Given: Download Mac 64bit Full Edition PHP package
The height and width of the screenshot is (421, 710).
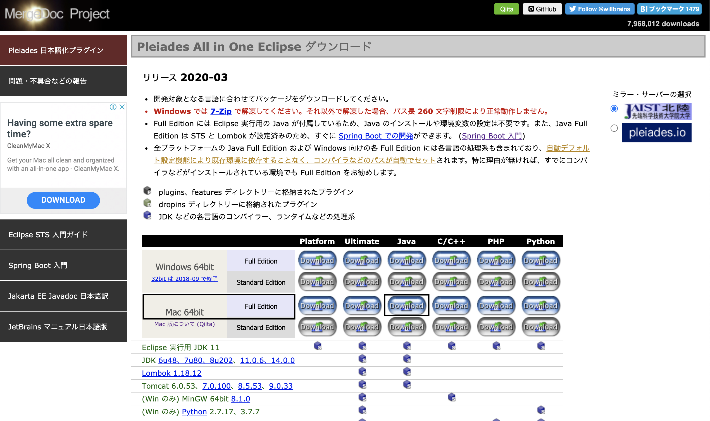Looking at the screenshot, I should click(x=496, y=305).
